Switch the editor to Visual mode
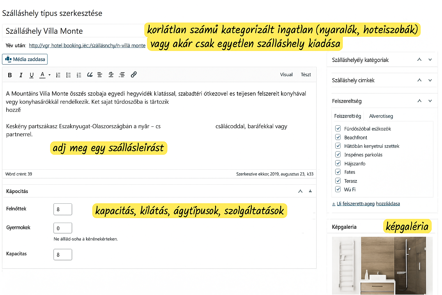 pyautogui.click(x=286, y=75)
